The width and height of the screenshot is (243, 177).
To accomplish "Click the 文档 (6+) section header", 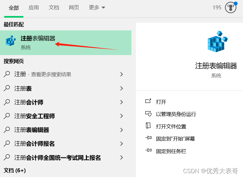I will [15, 171].
